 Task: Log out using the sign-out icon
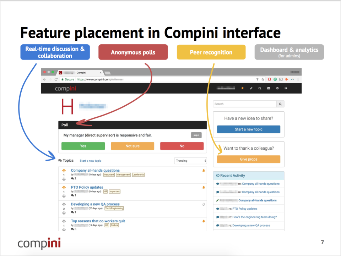click(x=286, y=88)
